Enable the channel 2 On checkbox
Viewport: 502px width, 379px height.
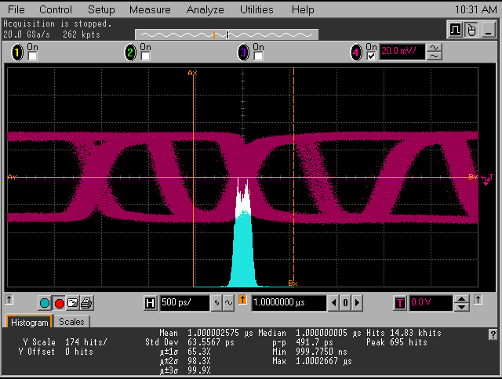pos(144,56)
